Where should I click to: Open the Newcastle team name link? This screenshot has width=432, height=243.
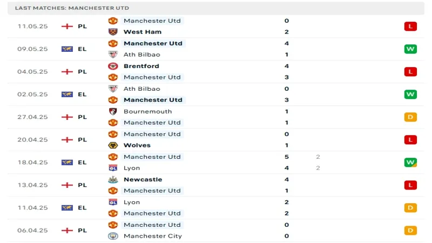pyautogui.click(x=143, y=179)
